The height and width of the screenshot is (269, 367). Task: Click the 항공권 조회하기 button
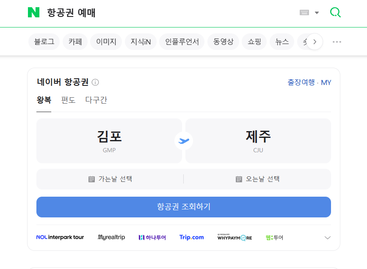pos(183,207)
